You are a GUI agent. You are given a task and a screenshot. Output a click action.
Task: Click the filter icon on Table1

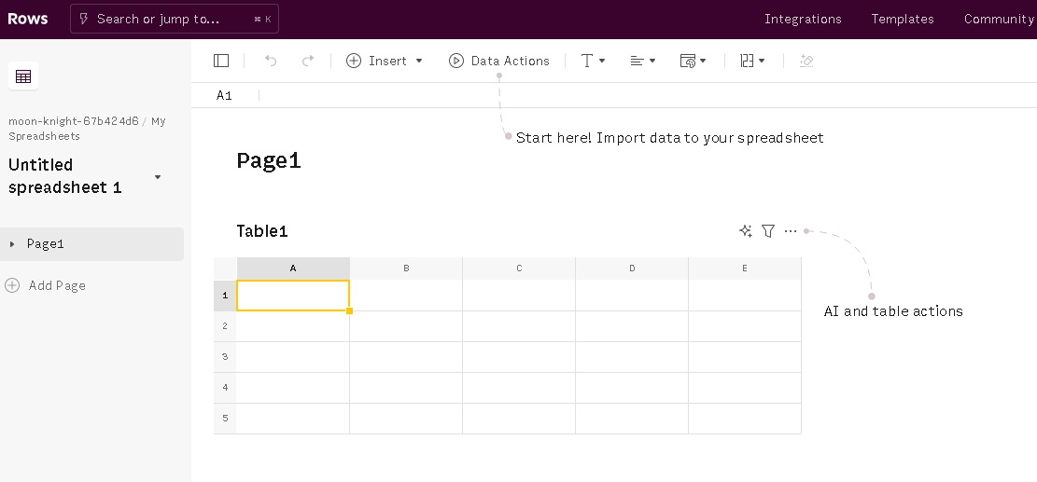coord(768,231)
